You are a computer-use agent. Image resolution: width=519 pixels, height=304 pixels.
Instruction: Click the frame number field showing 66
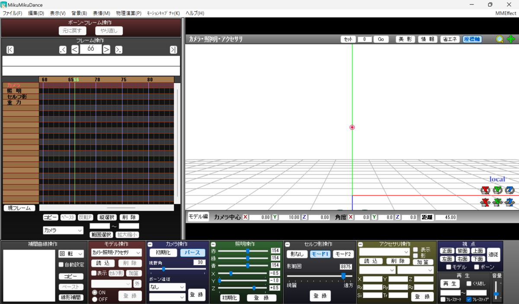(91, 49)
